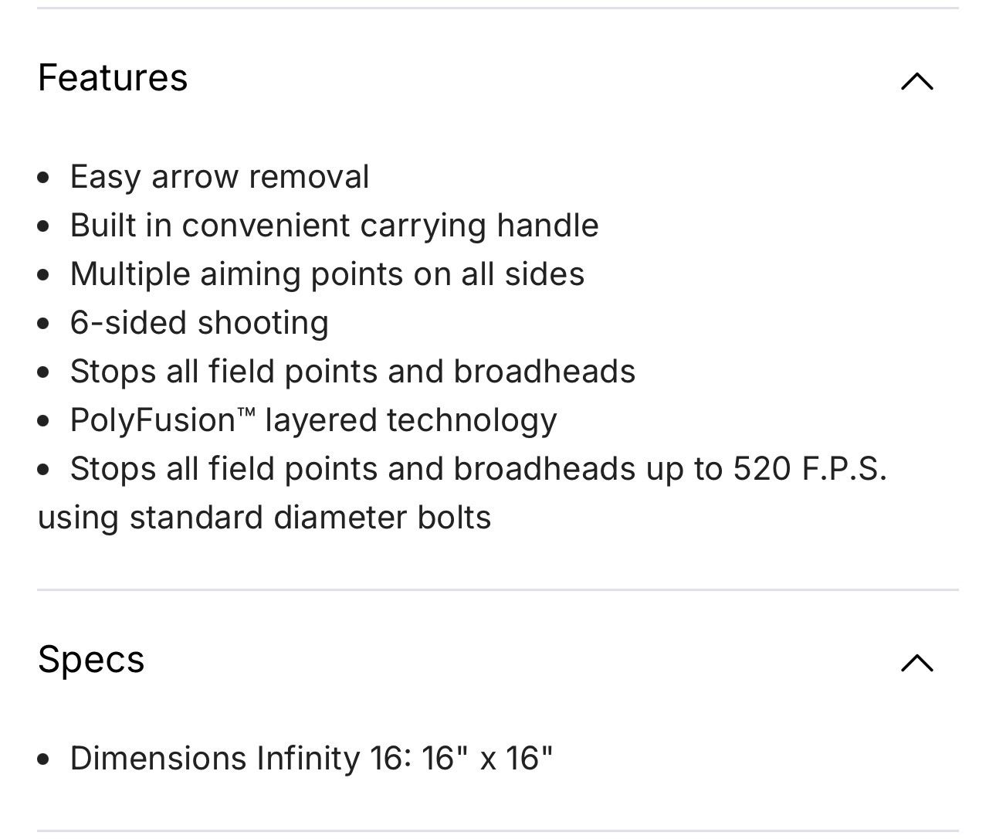Click "Multiple aiming points on all sides"
This screenshot has height=839, width=996.
pyautogui.click(x=327, y=274)
